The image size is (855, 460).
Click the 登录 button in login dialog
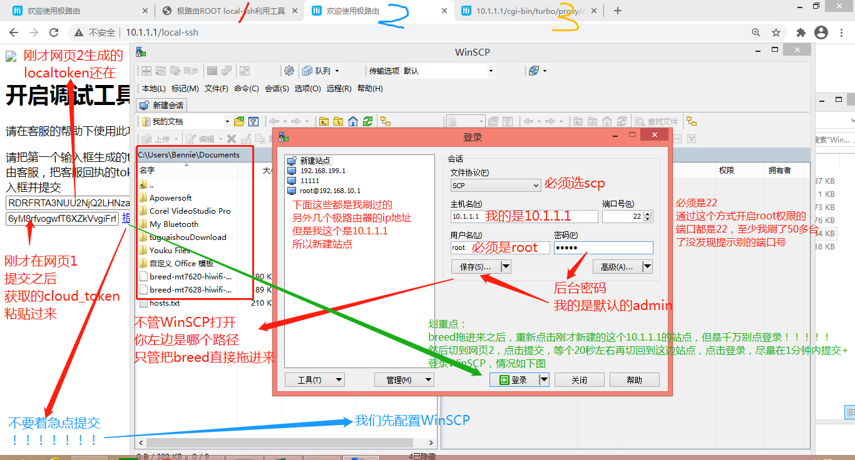click(514, 379)
